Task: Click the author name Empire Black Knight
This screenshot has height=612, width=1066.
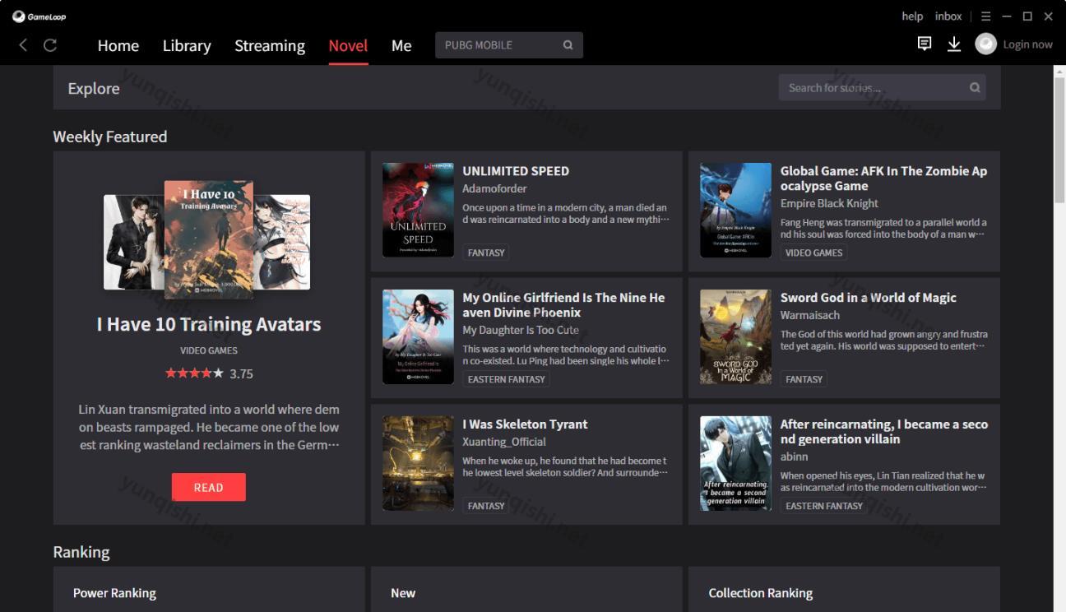Action: pyautogui.click(x=829, y=203)
